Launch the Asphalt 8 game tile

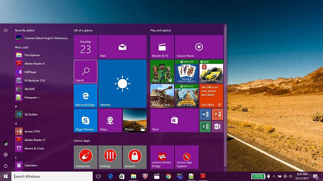click(211, 72)
